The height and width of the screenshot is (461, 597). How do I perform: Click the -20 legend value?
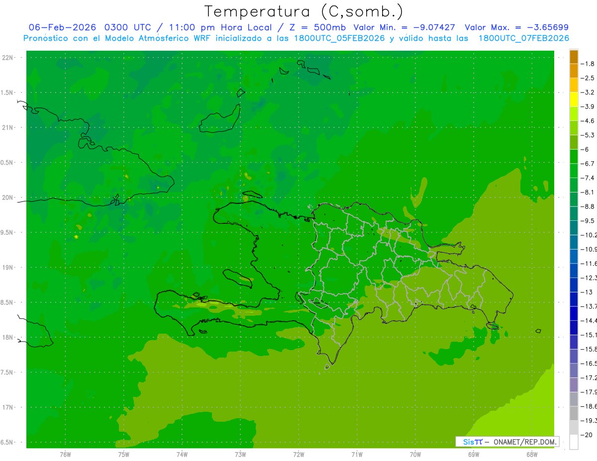pos(587,435)
